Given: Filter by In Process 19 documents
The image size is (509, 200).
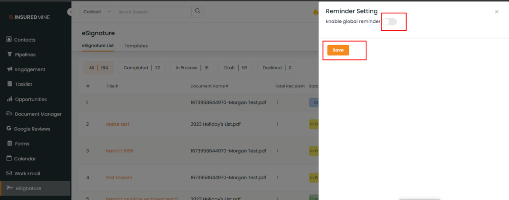Looking at the screenshot, I should point(192,68).
